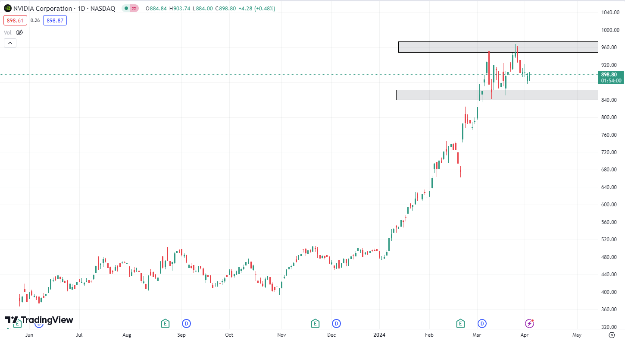The height and width of the screenshot is (341, 625).
Task: Click the NVIDIA logo beside the symbol name
Action: click(x=8, y=8)
